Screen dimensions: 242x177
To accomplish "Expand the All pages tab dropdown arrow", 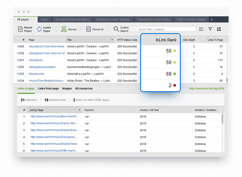I will click(x=32, y=19).
